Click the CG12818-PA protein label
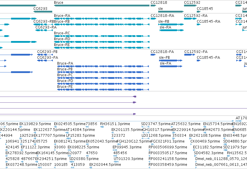 162,52
